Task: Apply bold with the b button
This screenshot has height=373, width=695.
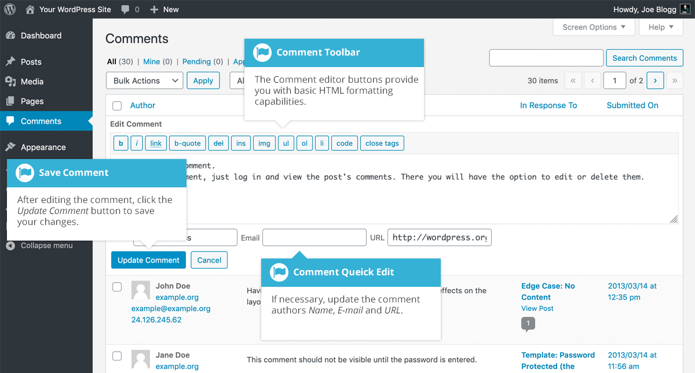Action: (x=120, y=143)
